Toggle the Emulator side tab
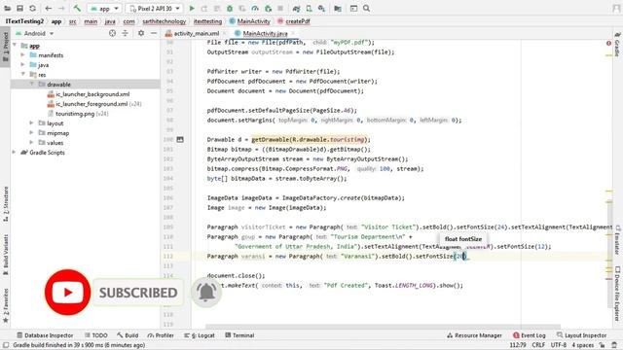The width and height of the screenshot is (623, 350). click(617, 240)
